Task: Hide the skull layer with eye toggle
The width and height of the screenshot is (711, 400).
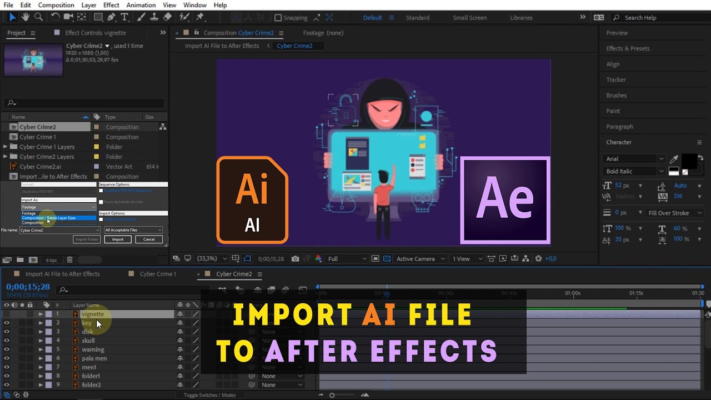Action: [7, 341]
